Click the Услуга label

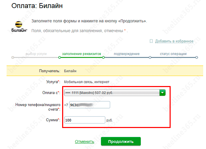(53, 82)
